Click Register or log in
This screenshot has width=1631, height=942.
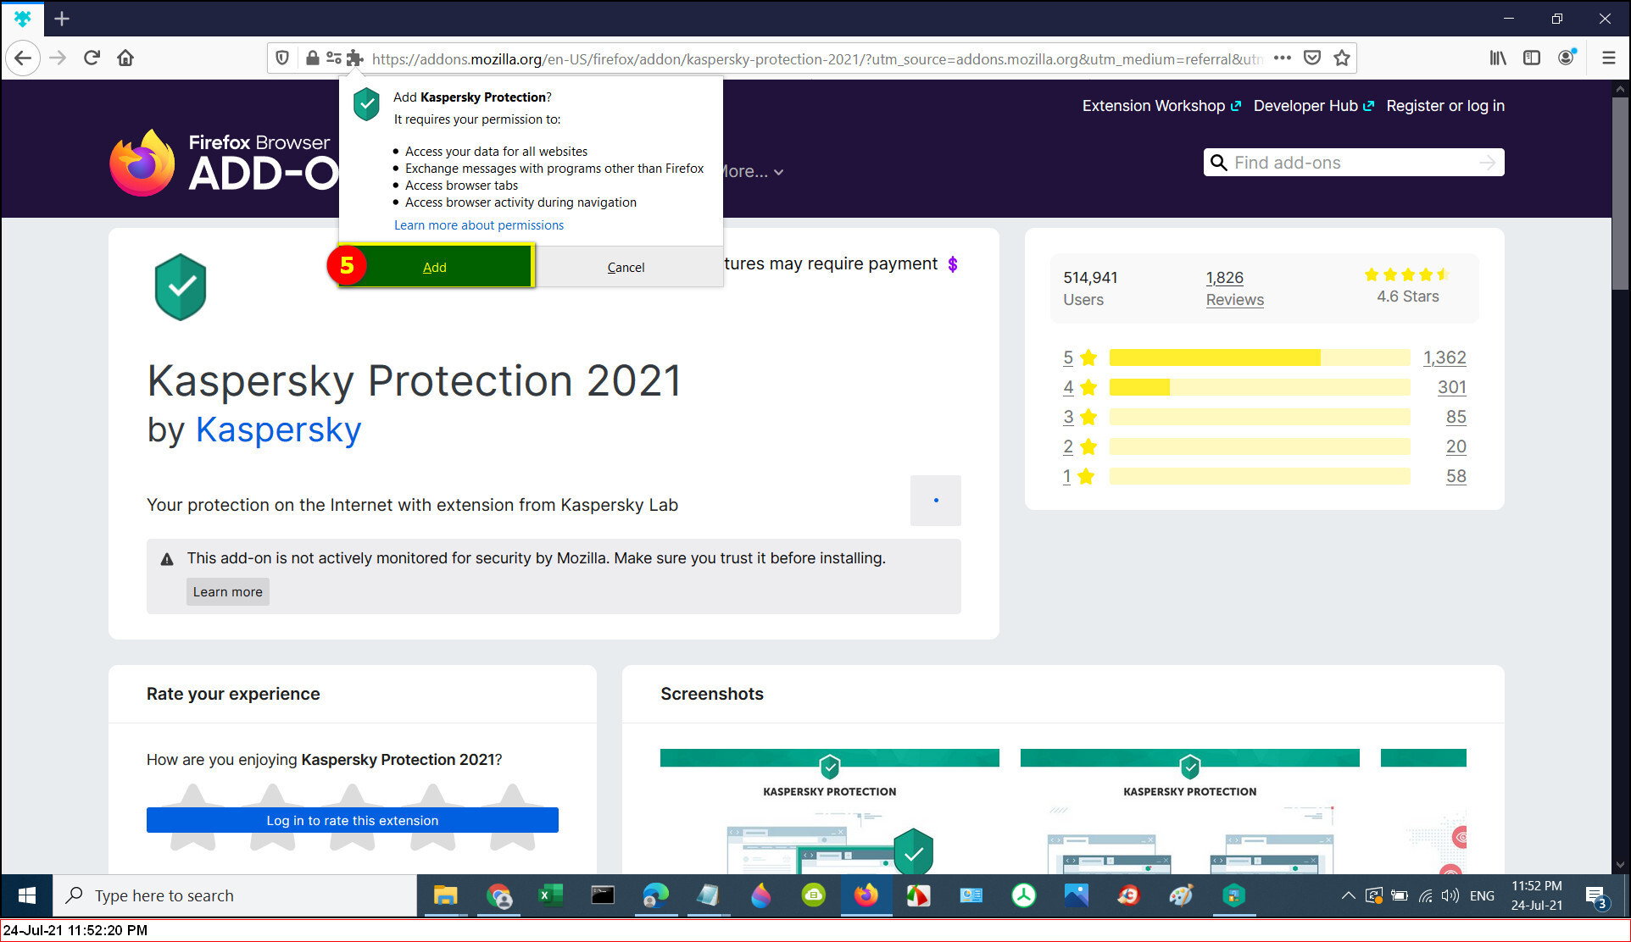1445,106
